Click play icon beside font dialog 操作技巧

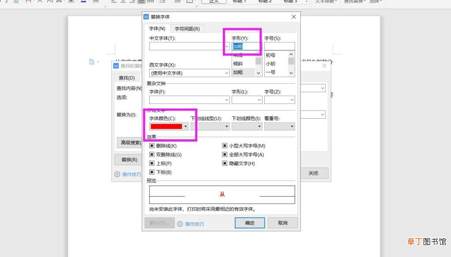tap(180, 224)
